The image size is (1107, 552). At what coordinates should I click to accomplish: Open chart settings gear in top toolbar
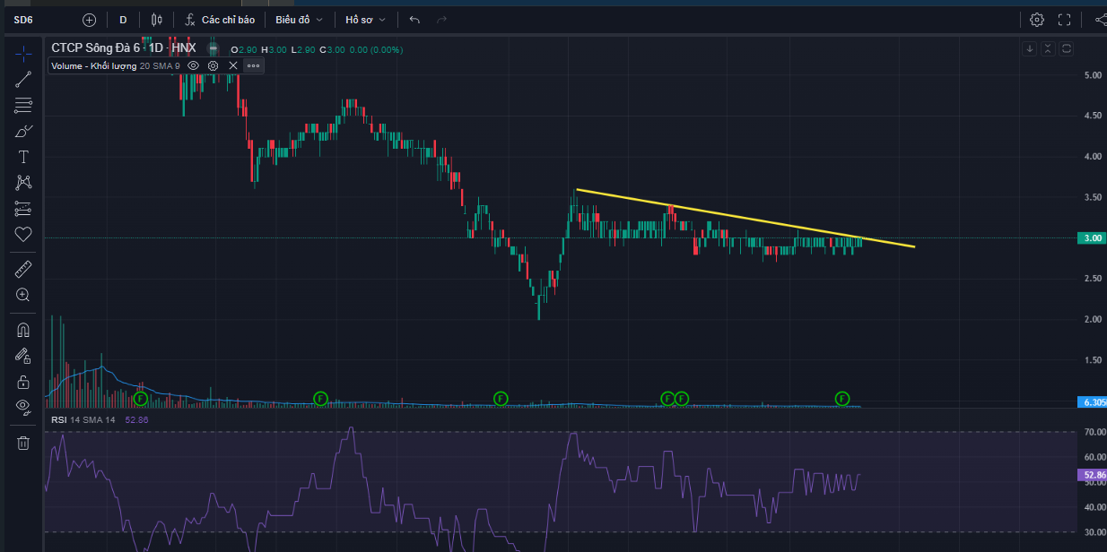1037,20
